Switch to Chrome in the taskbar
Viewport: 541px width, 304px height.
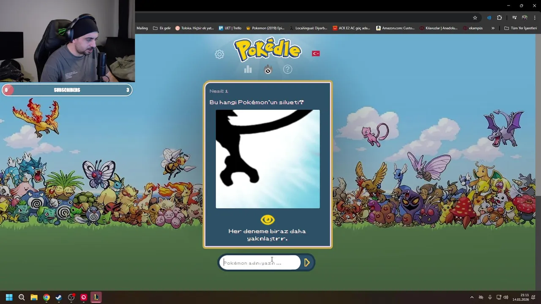click(x=46, y=297)
